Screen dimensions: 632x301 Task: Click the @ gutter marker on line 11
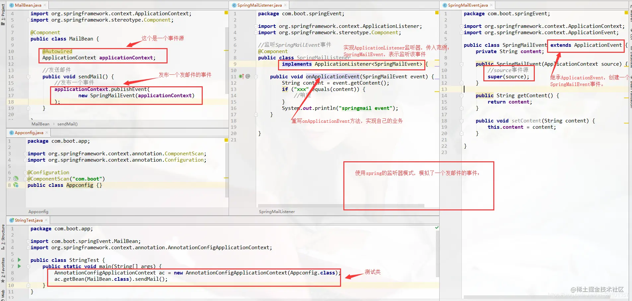tap(248, 76)
